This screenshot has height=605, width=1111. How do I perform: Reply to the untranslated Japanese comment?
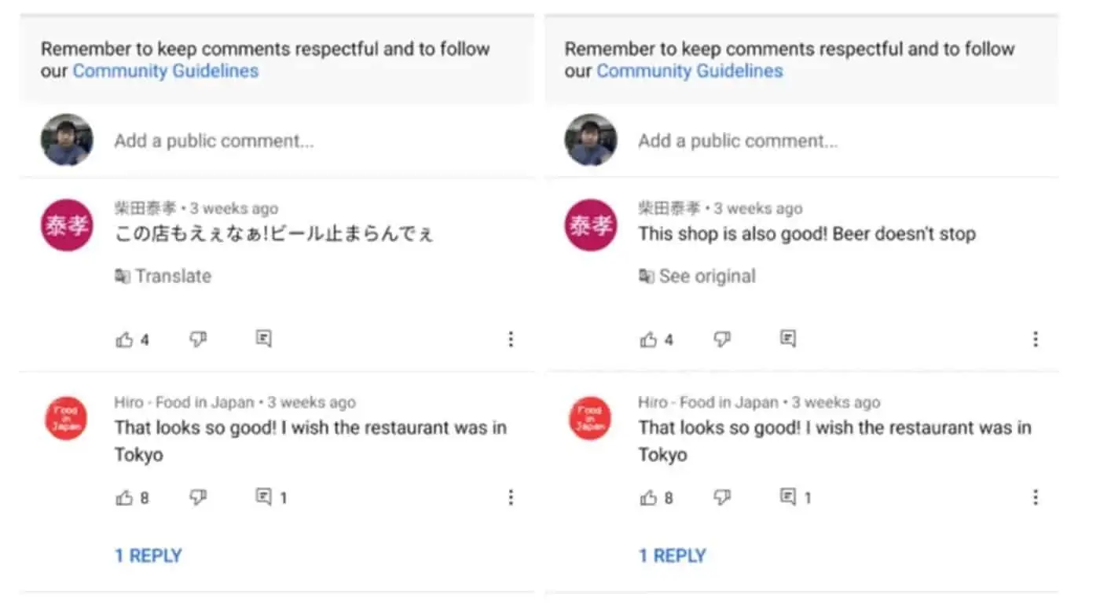click(263, 339)
